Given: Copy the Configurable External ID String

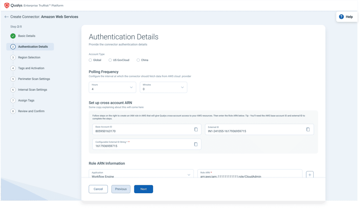Looking at the screenshot, I should pyautogui.click(x=195, y=144).
